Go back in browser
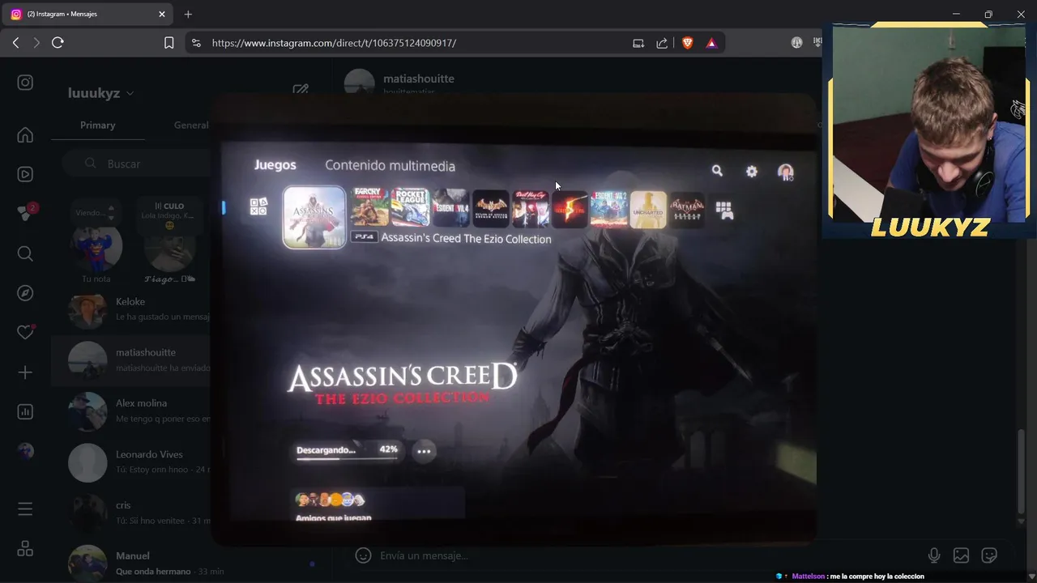The image size is (1037, 583). pyautogui.click(x=15, y=43)
